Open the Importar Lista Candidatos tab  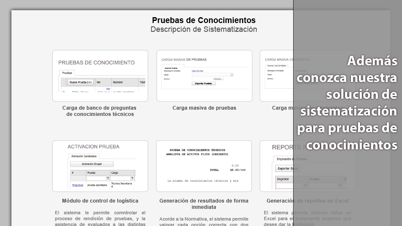pos(276,66)
